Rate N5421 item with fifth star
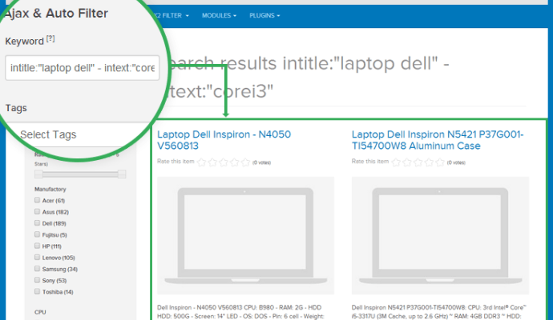The height and width of the screenshot is (320, 553). (440, 162)
